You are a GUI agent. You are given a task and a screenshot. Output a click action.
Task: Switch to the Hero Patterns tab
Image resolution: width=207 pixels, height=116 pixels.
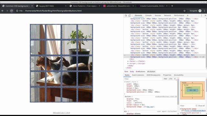click(x=85, y=6)
